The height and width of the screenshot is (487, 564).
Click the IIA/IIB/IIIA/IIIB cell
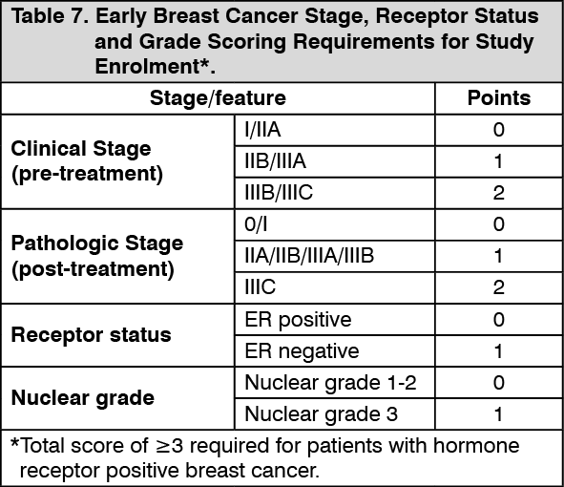coord(335,256)
